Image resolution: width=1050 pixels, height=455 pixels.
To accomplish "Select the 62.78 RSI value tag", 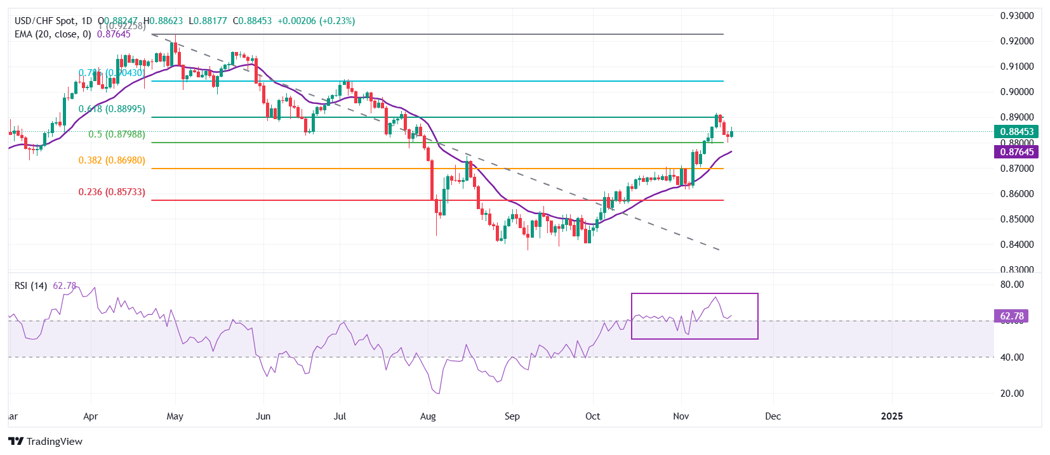I will pyautogui.click(x=1011, y=316).
